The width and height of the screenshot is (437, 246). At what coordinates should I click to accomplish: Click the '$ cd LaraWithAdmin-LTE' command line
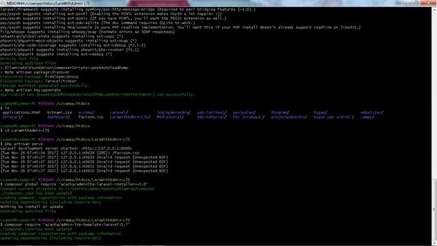coord(25,131)
